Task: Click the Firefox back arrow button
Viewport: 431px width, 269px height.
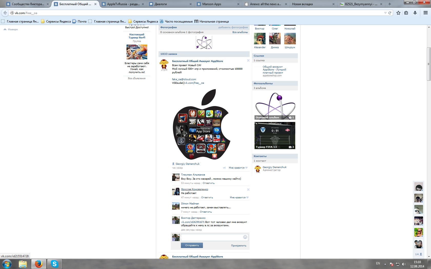Action: click(5, 13)
